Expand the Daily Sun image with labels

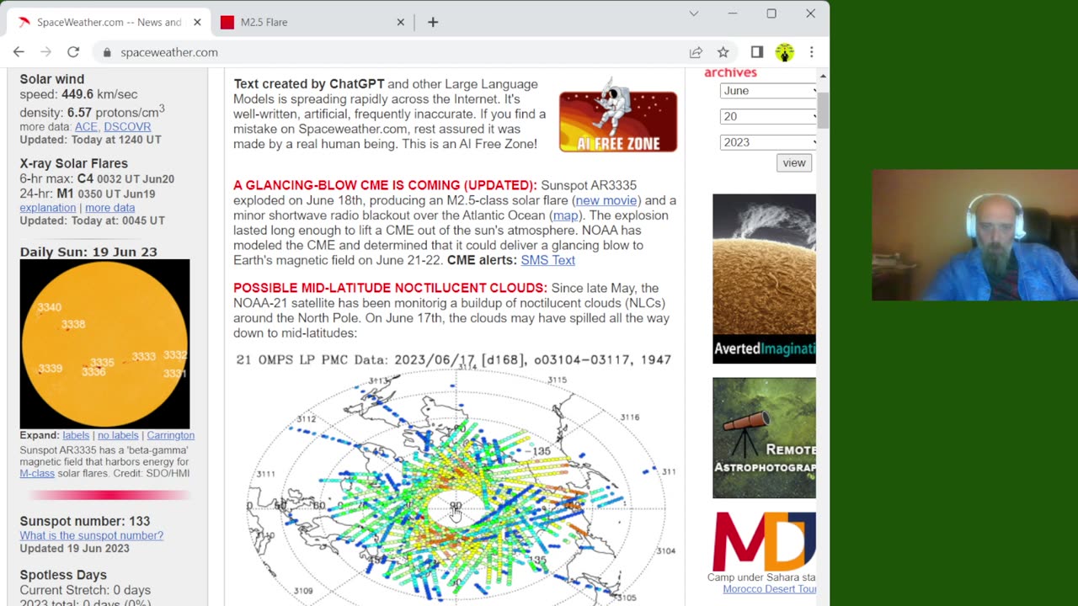click(76, 435)
